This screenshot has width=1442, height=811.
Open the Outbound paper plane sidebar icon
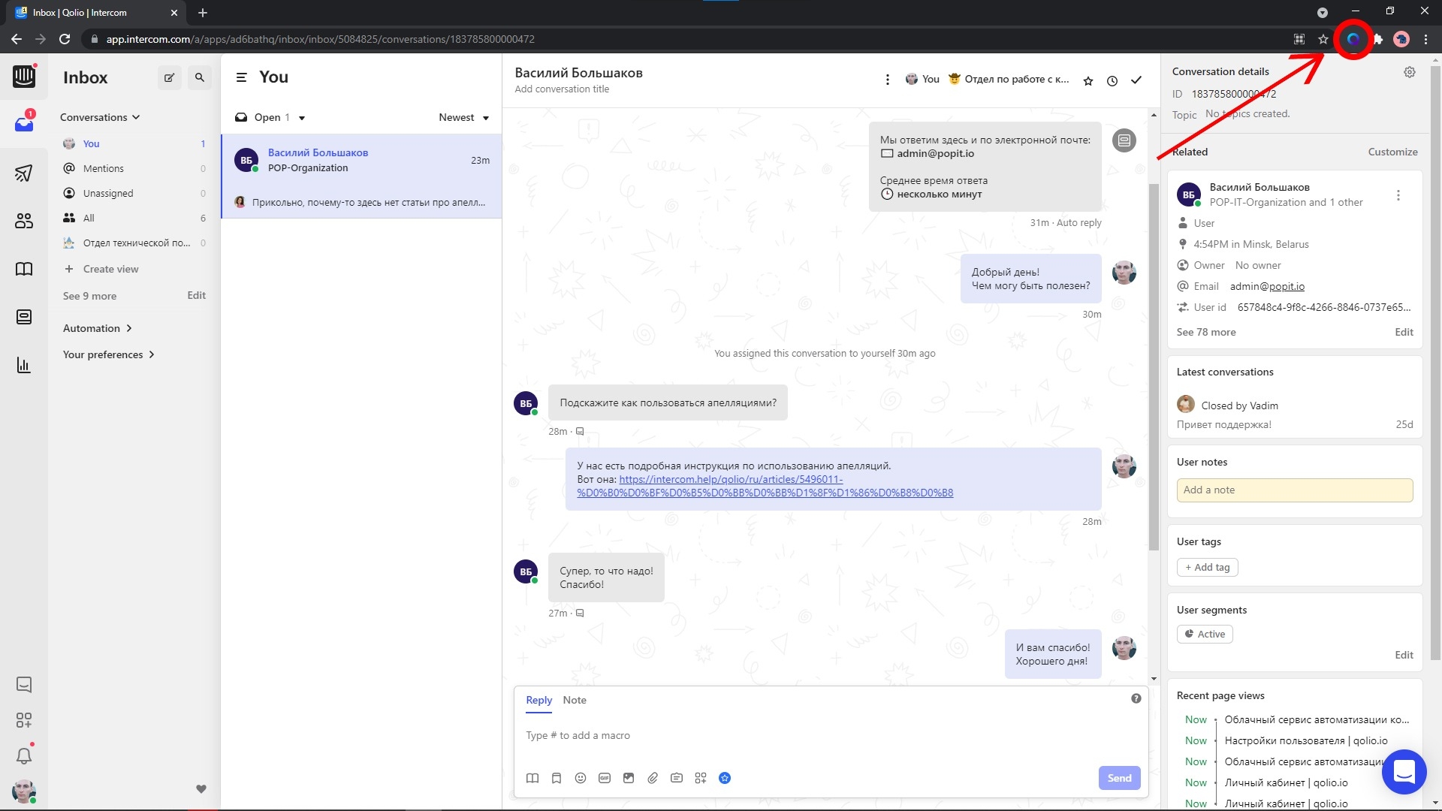pyautogui.click(x=24, y=173)
